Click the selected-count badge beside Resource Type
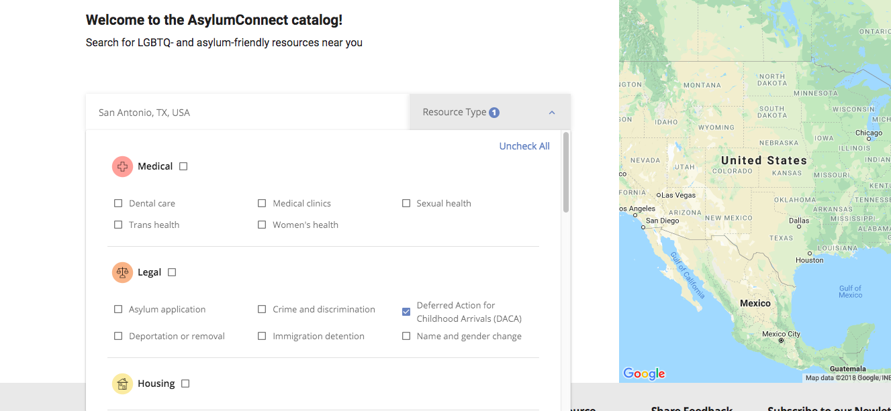 tap(494, 113)
